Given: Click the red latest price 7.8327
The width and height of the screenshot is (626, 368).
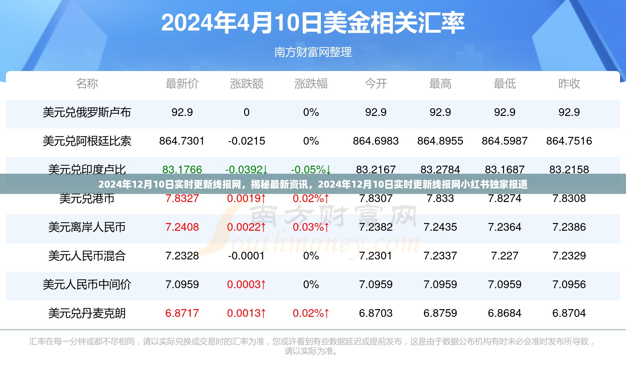Looking at the screenshot, I should (x=182, y=199).
